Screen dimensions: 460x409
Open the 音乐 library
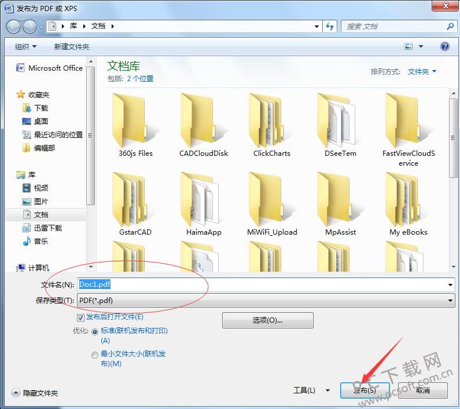click(35, 241)
